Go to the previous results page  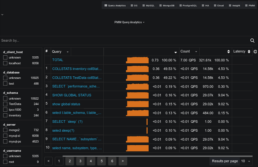(x=48, y=161)
